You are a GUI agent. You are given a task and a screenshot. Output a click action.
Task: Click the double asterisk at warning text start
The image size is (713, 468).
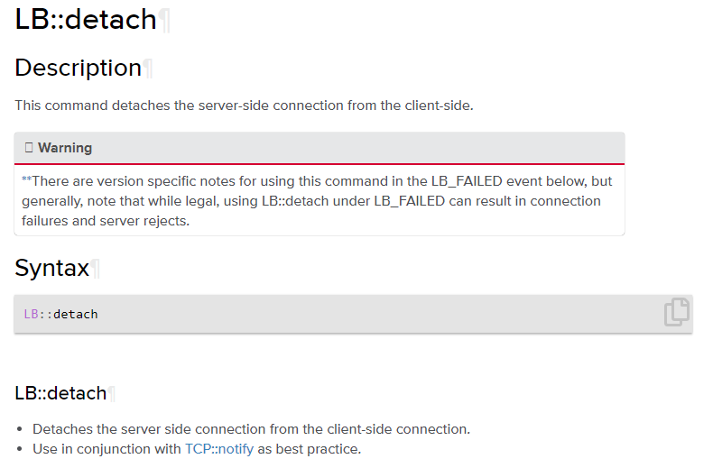pos(26,180)
